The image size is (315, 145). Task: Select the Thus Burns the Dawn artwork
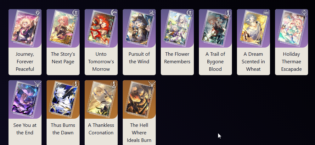click(63, 99)
